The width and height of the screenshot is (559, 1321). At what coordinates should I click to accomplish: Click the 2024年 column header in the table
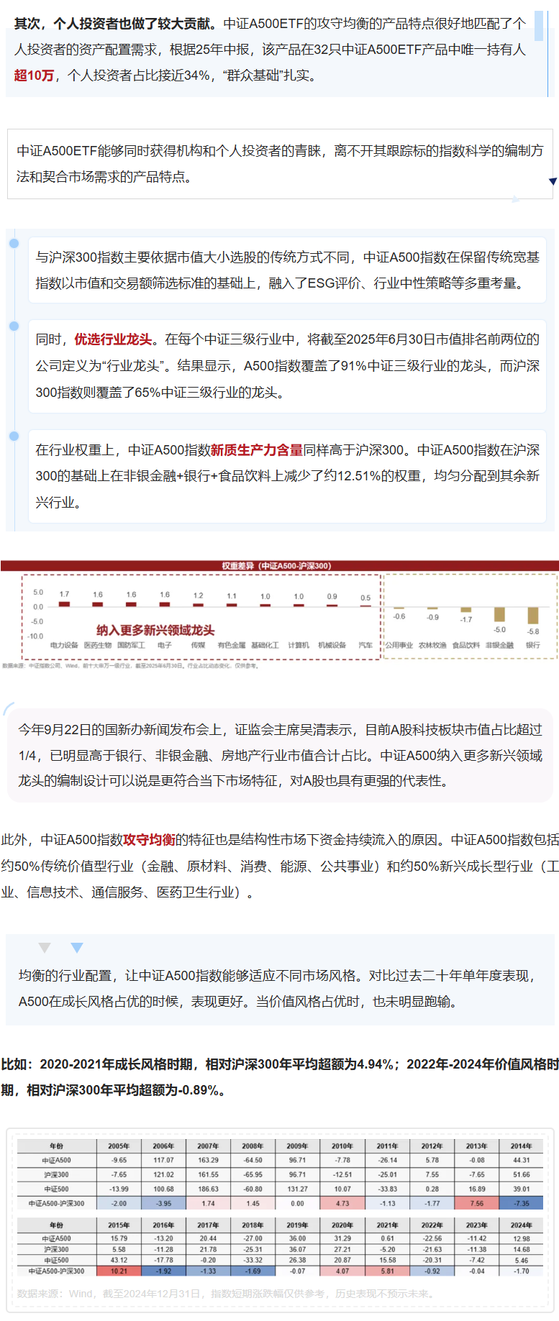tap(522, 1225)
